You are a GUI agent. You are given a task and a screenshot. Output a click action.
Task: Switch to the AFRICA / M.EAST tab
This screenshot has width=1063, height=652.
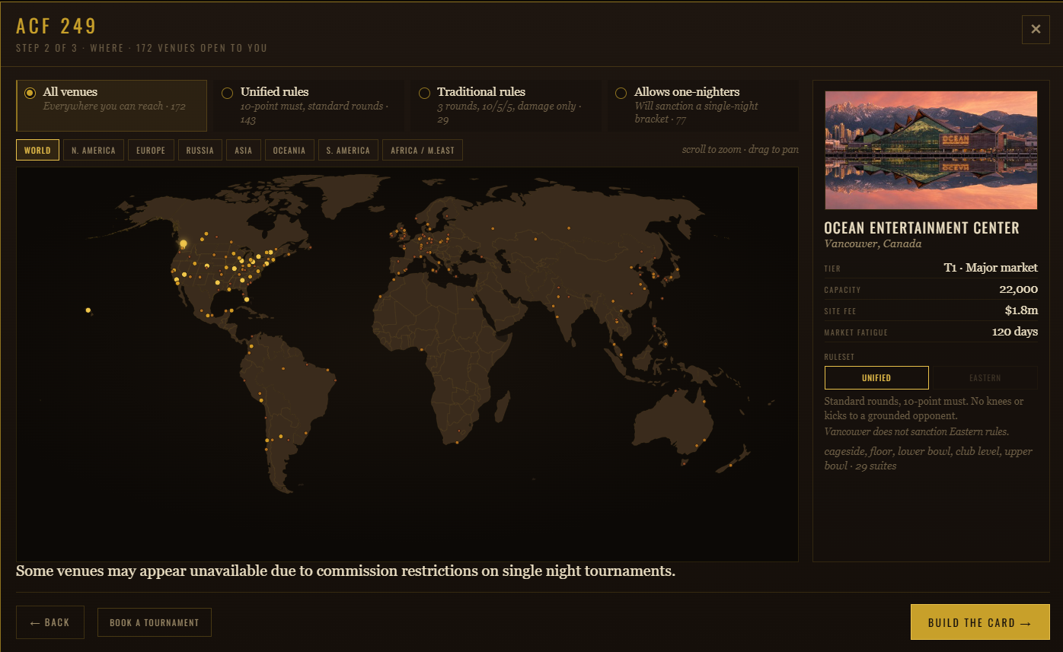point(423,151)
